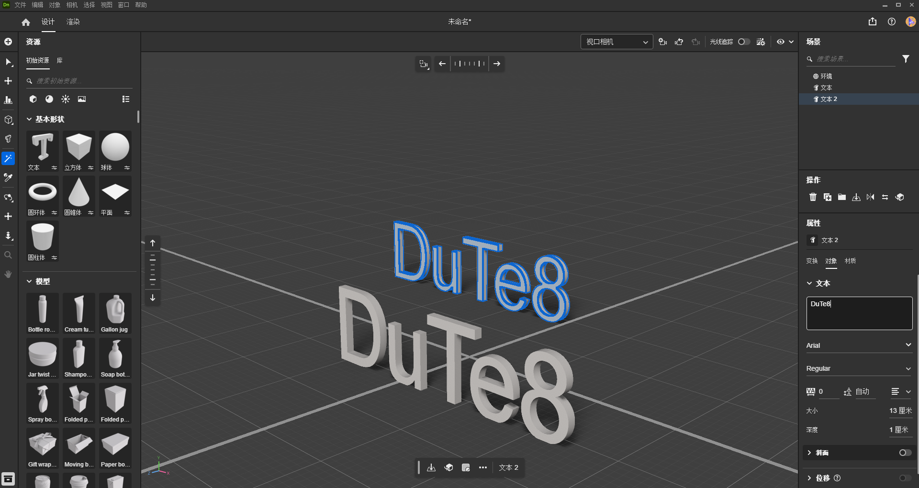This screenshot has width=919, height=488.
Task: Delete object with trash icon
Action: [x=813, y=197]
